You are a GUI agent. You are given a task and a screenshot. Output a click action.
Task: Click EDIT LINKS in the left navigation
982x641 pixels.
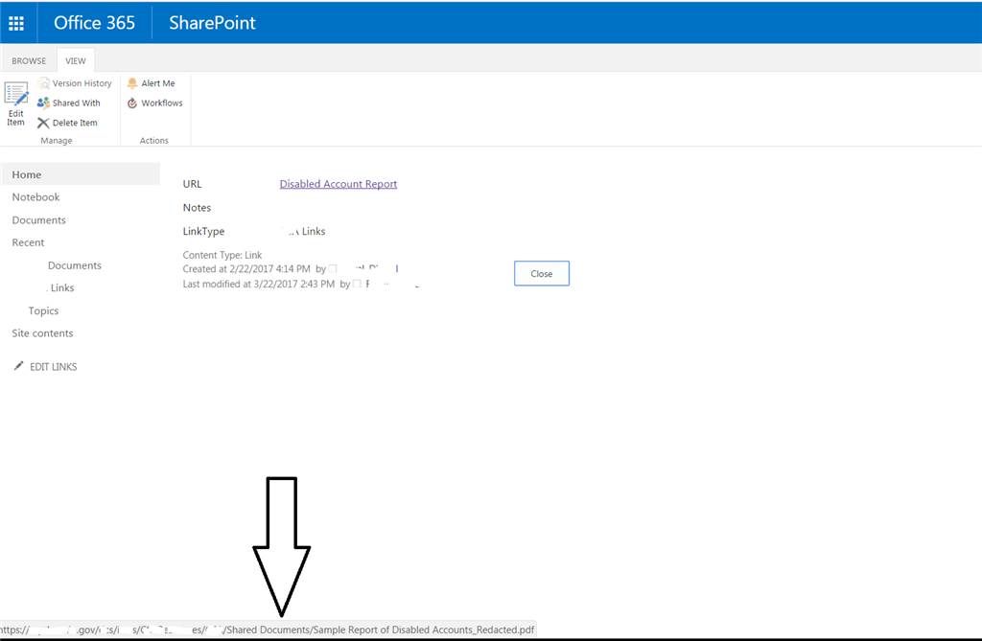(x=46, y=367)
